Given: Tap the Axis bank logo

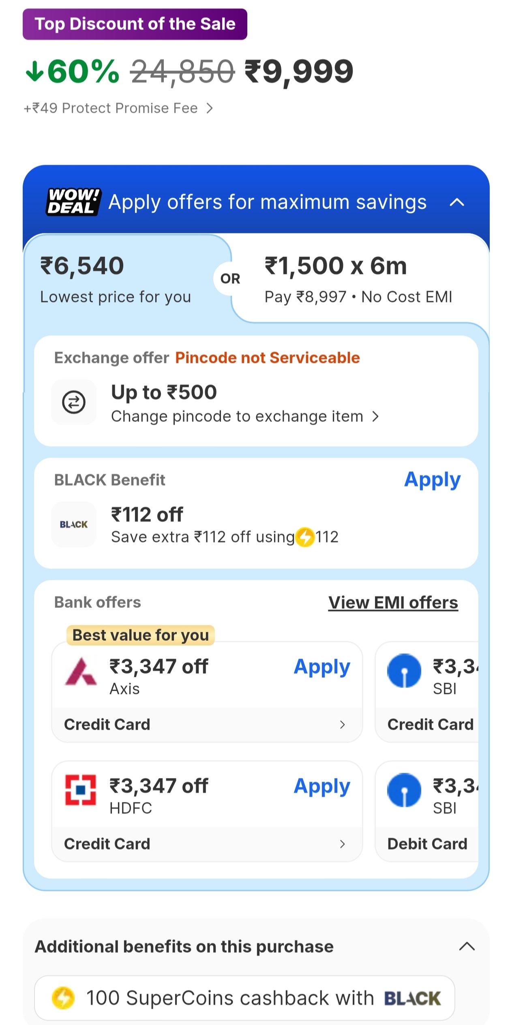Looking at the screenshot, I should click(81, 672).
